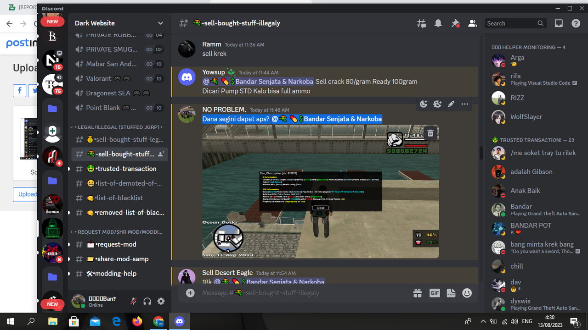Screen dimensions: 588x330
Task: Click Bandar Senjata & Narkoba mention in Yowsup message
Action: pos(258,82)
